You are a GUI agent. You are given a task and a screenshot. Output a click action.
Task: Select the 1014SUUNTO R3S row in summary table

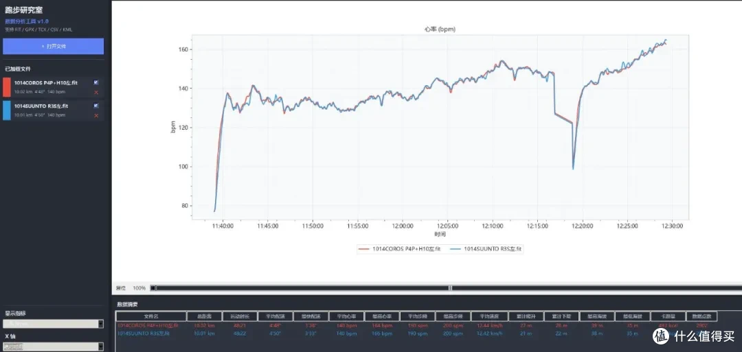(416, 333)
